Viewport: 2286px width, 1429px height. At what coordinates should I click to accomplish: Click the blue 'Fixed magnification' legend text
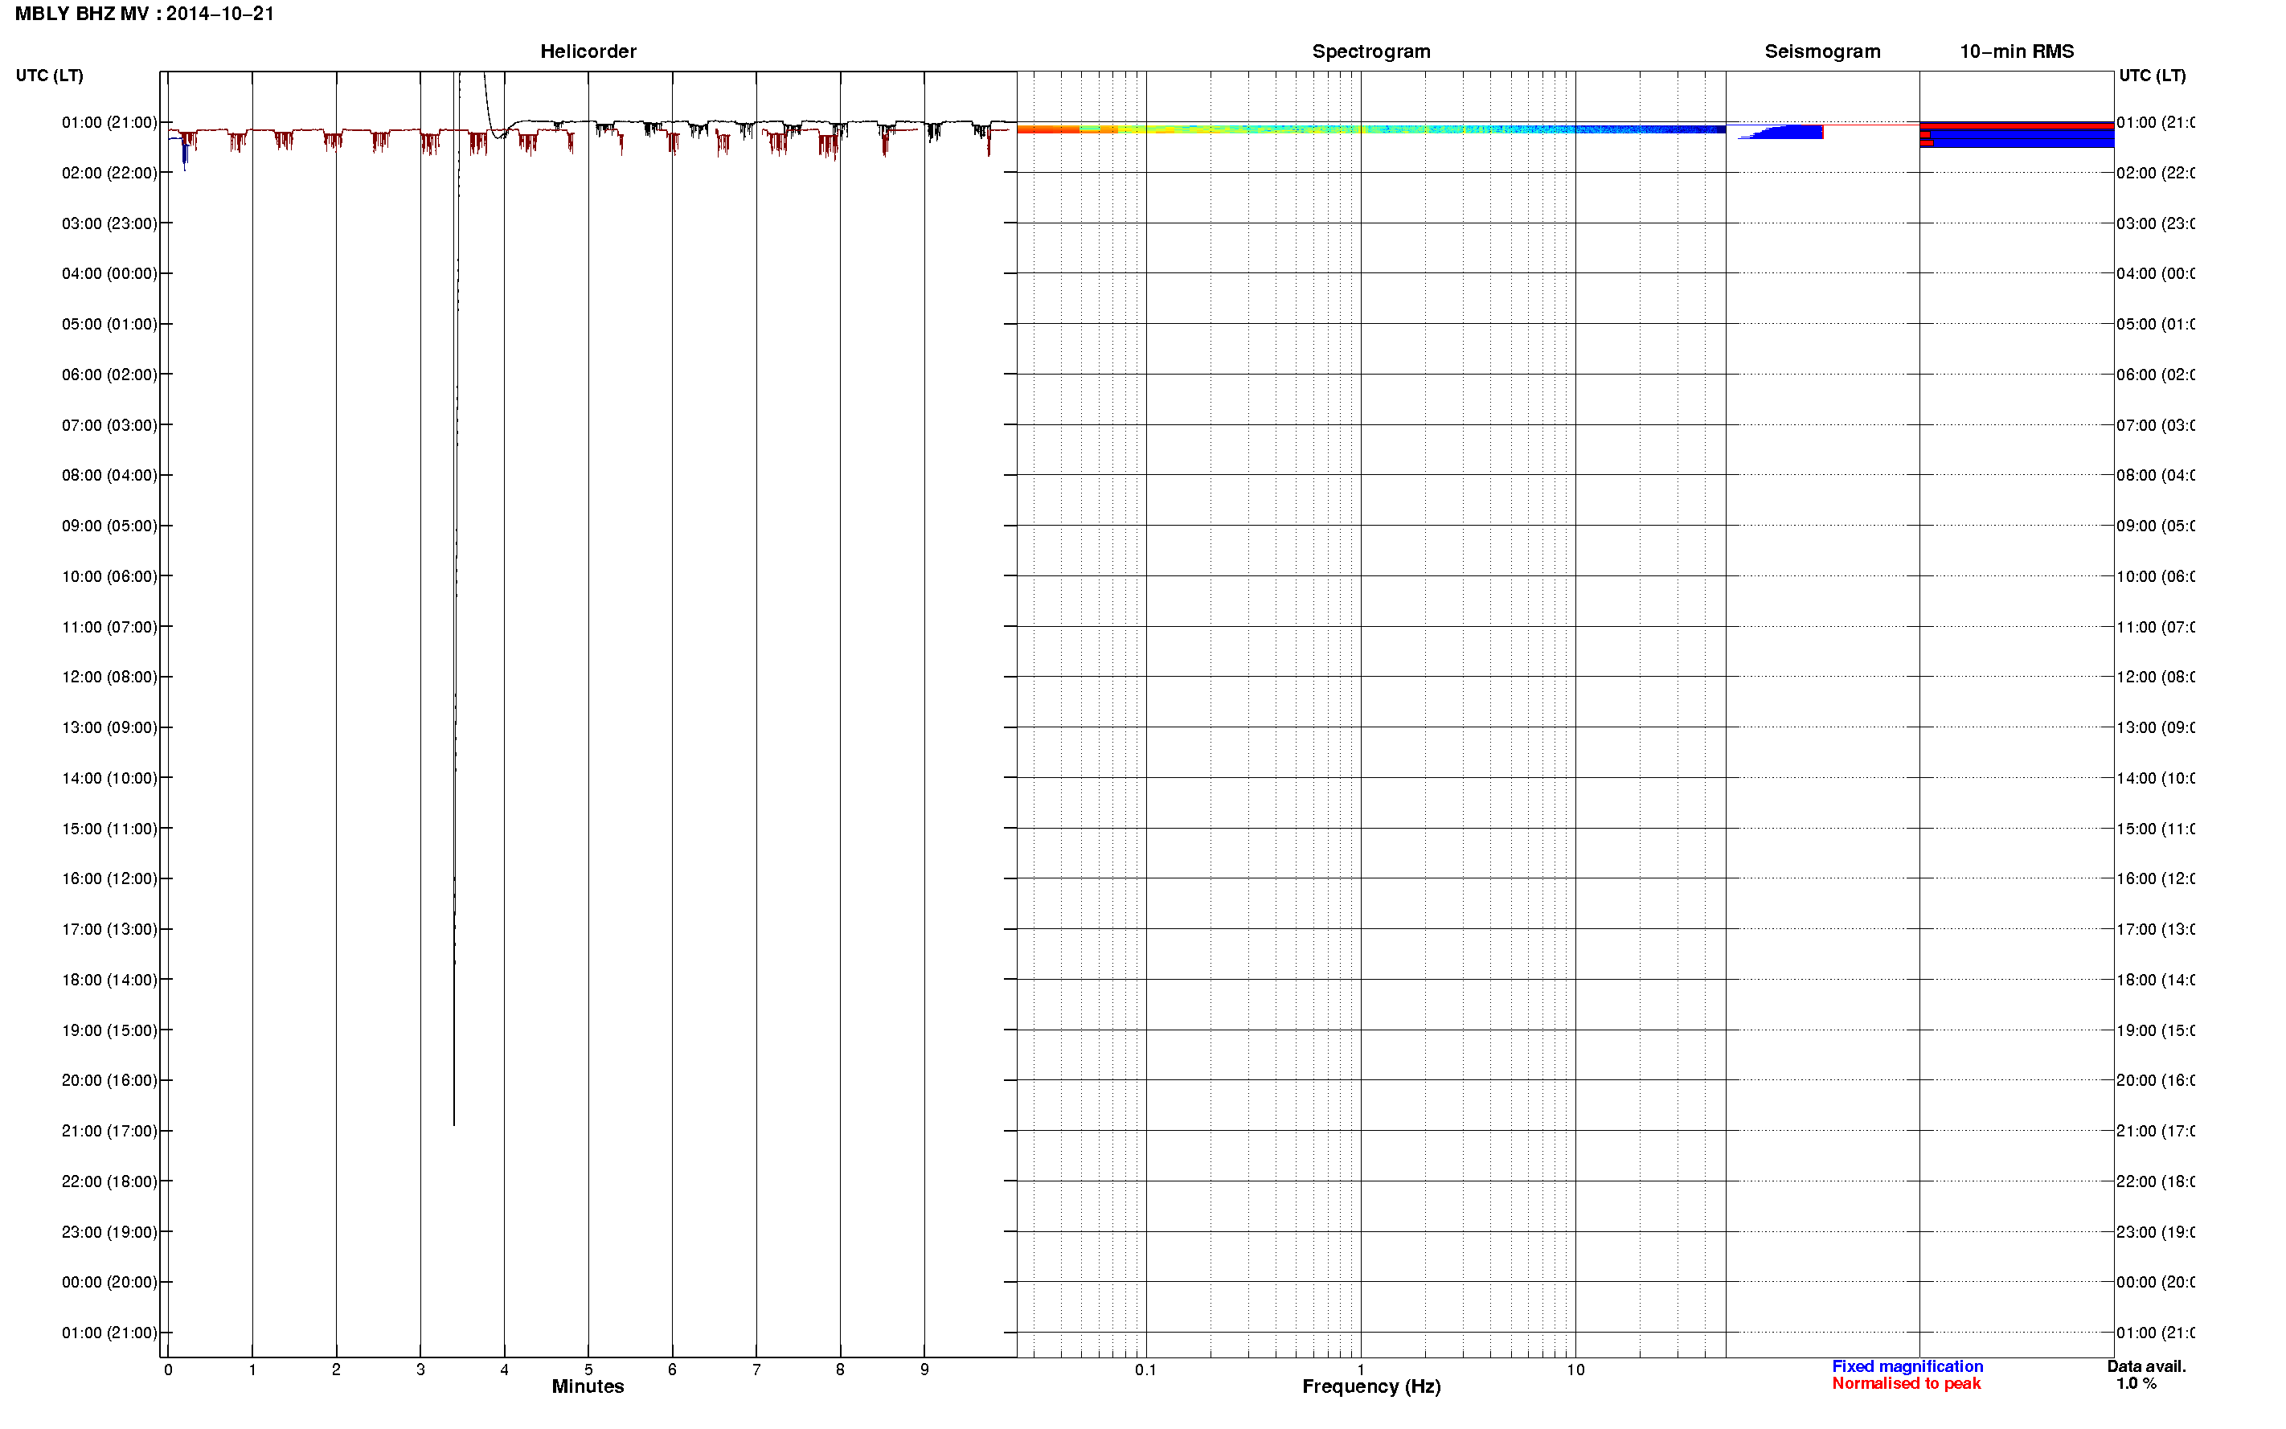click(1907, 1366)
